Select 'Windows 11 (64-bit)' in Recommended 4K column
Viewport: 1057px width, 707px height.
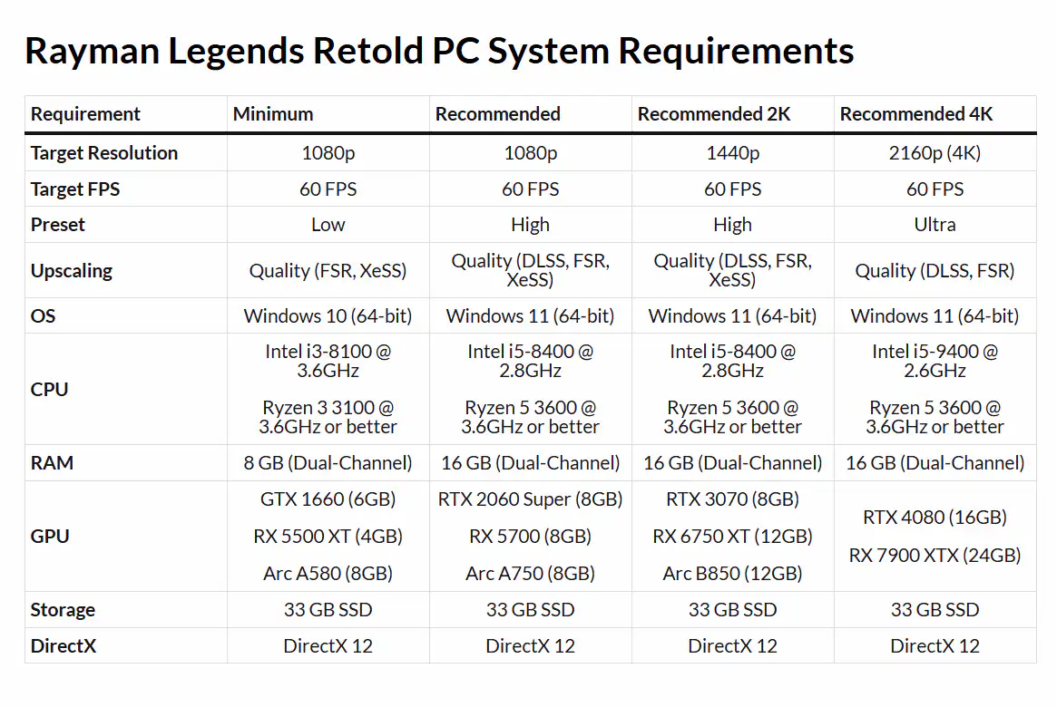tap(935, 315)
